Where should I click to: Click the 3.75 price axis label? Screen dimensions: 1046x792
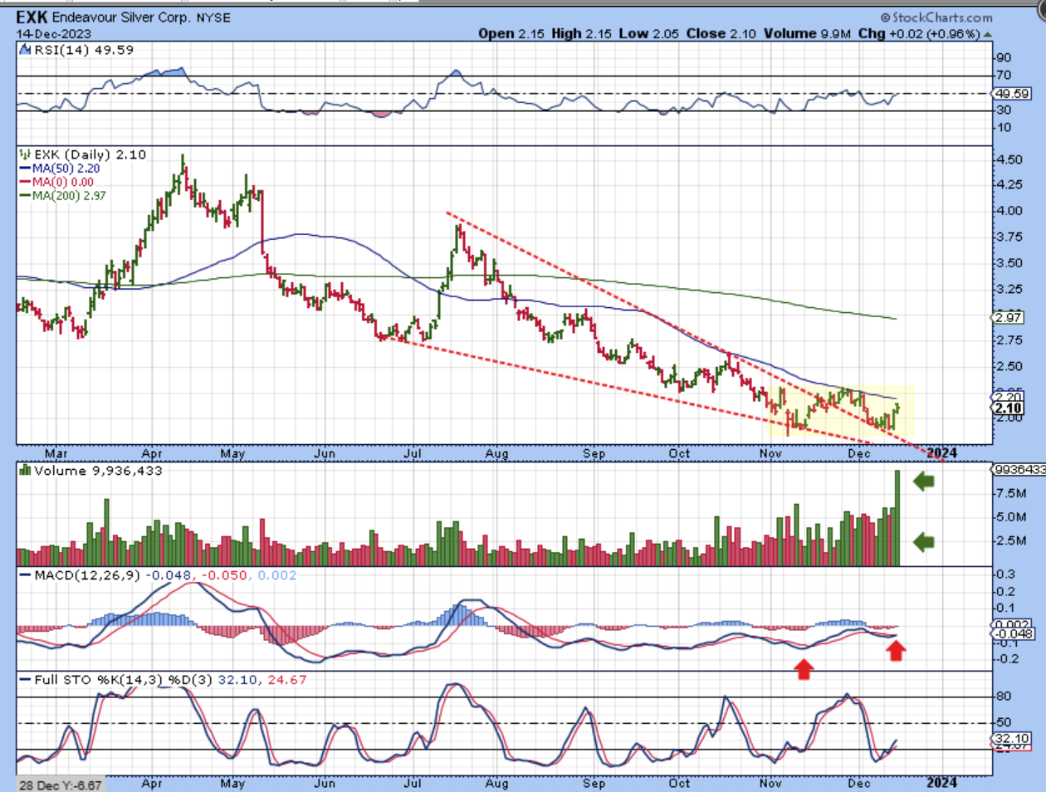click(x=1009, y=237)
